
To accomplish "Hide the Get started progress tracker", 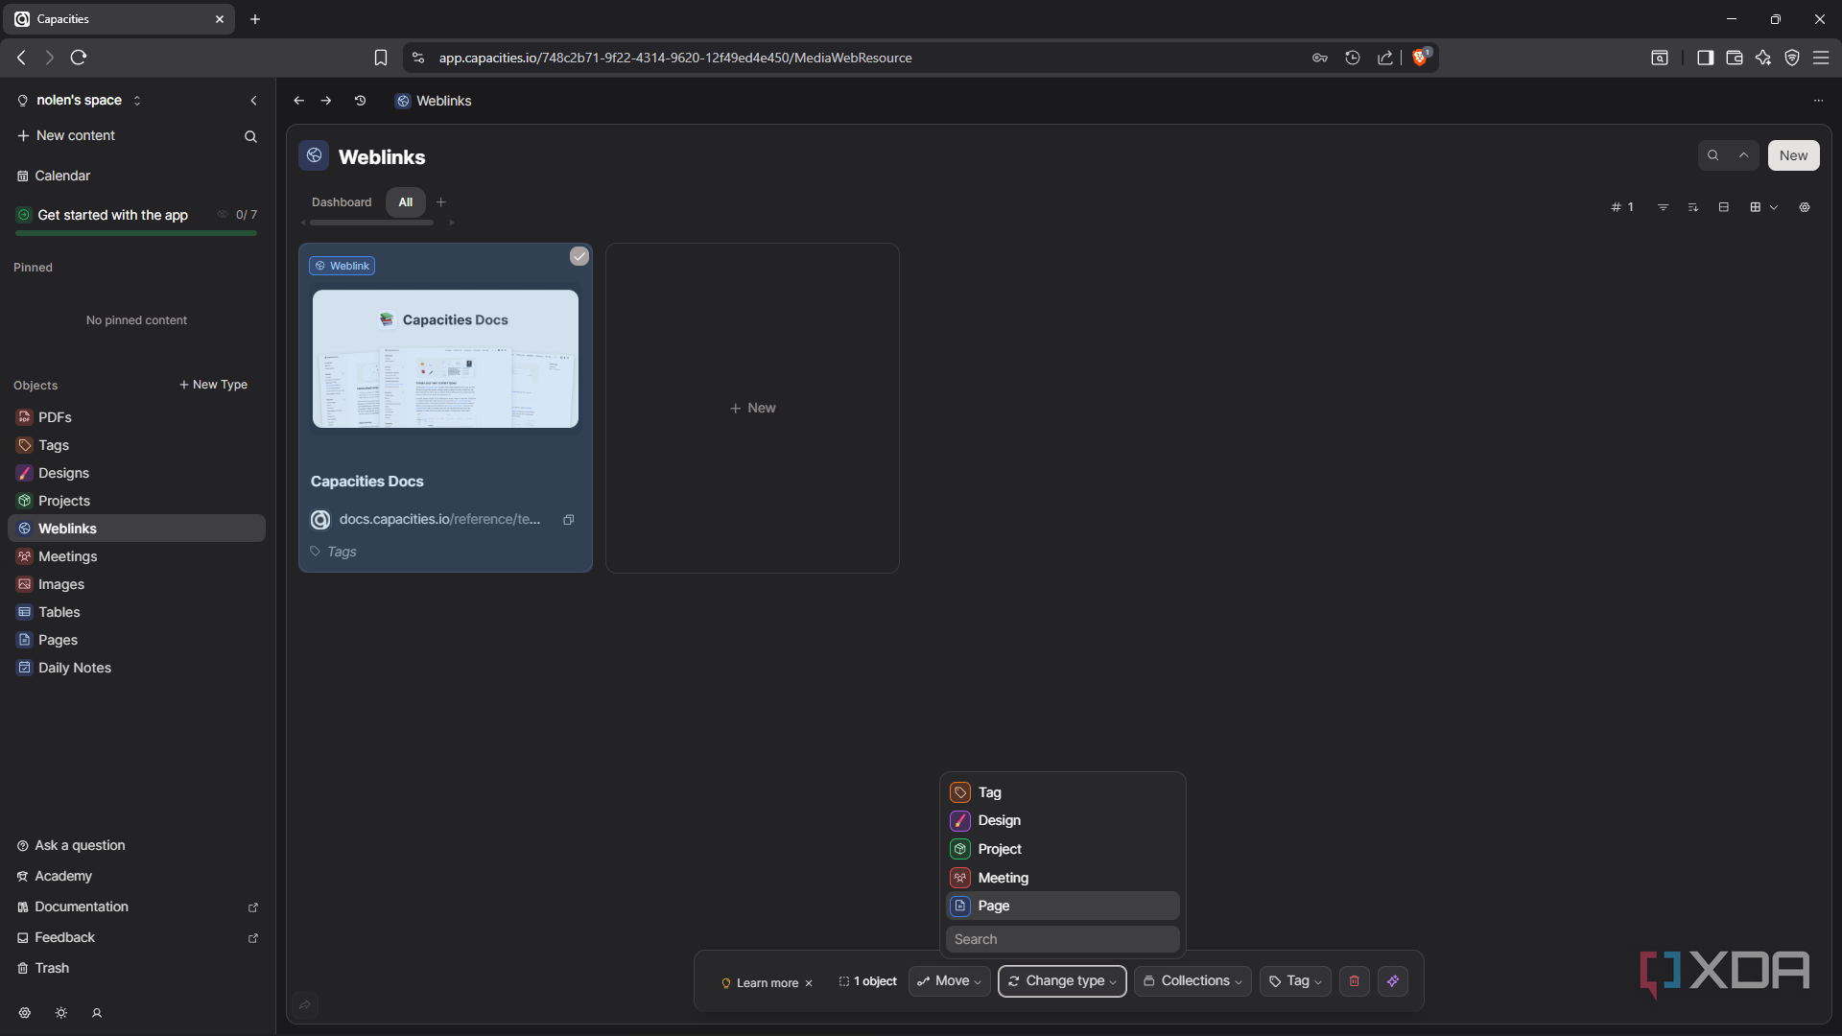I will pyautogui.click(x=223, y=215).
